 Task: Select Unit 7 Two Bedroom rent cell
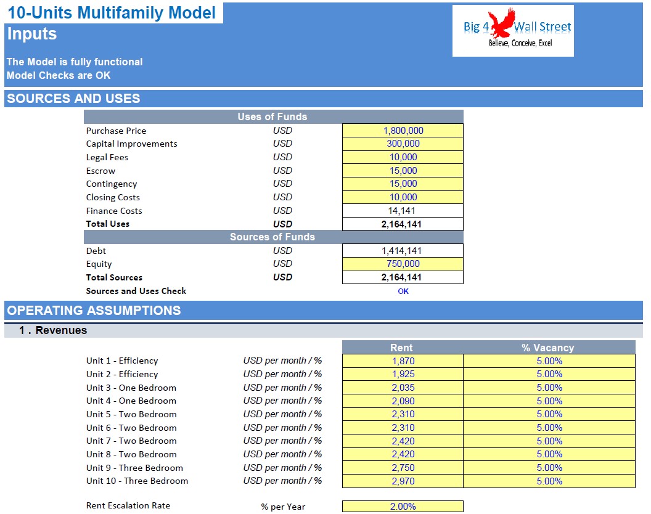click(x=403, y=441)
